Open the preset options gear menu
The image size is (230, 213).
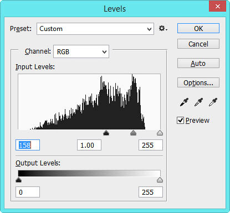coord(163,29)
